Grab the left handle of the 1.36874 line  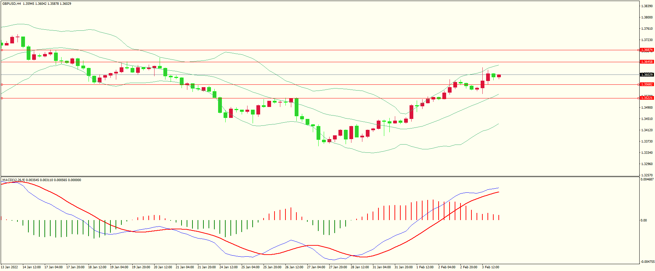[x=2, y=50]
